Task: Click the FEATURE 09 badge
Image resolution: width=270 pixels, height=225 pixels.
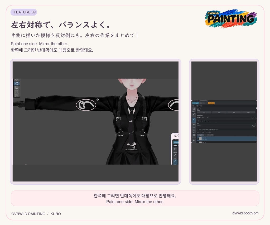Action: click(x=24, y=12)
